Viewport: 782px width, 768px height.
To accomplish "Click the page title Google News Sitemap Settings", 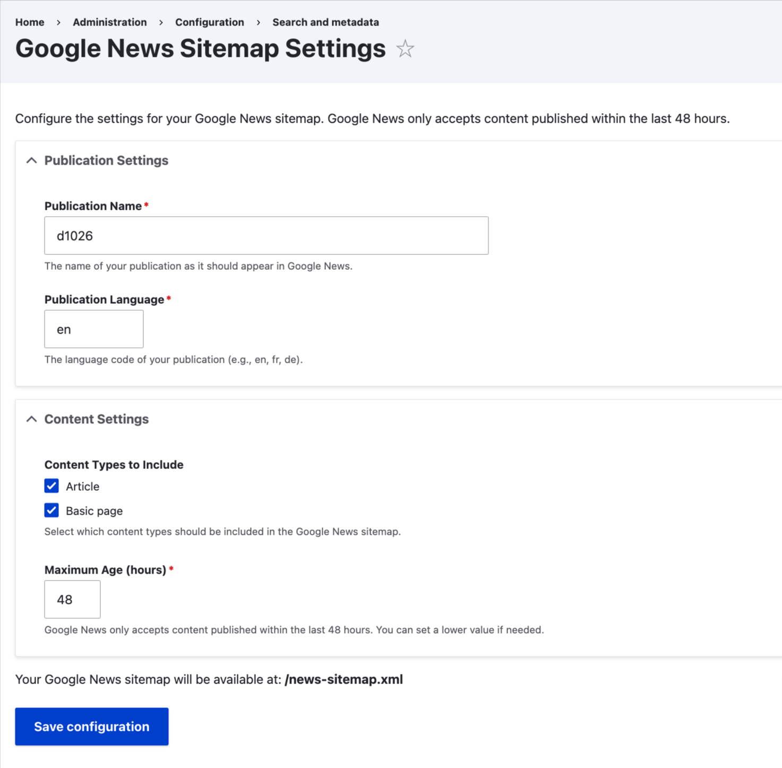I will click(x=200, y=48).
